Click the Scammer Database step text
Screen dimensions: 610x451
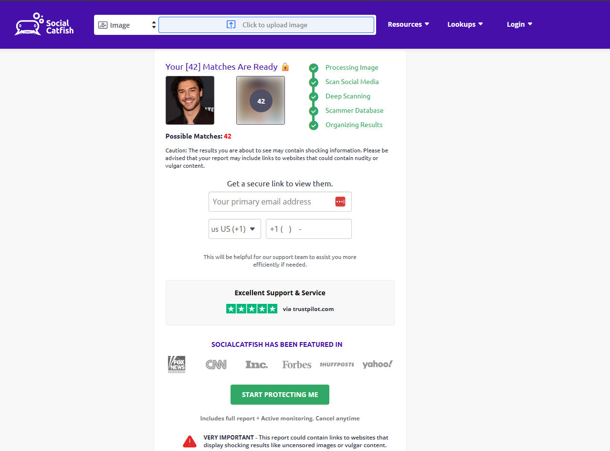(355, 110)
